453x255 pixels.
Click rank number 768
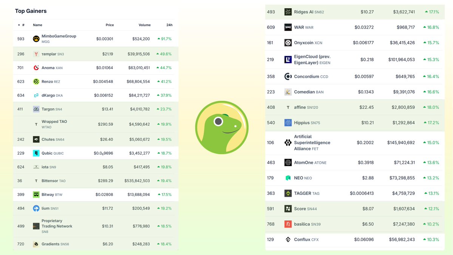[271, 224]
